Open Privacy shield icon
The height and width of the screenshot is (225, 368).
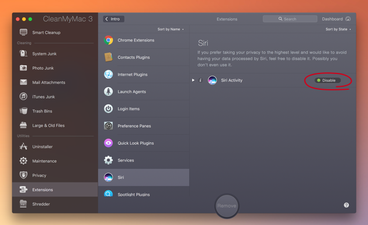coord(23,175)
